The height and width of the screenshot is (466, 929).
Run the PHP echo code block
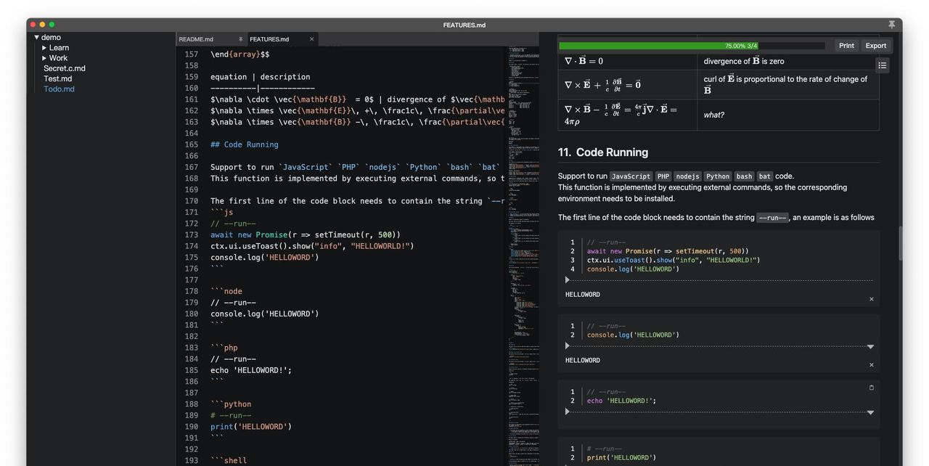[568, 412]
